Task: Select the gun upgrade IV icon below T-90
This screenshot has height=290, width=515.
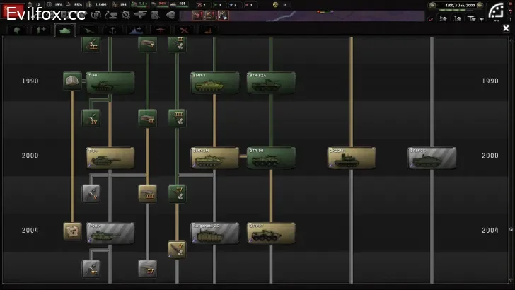Action: [91, 118]
